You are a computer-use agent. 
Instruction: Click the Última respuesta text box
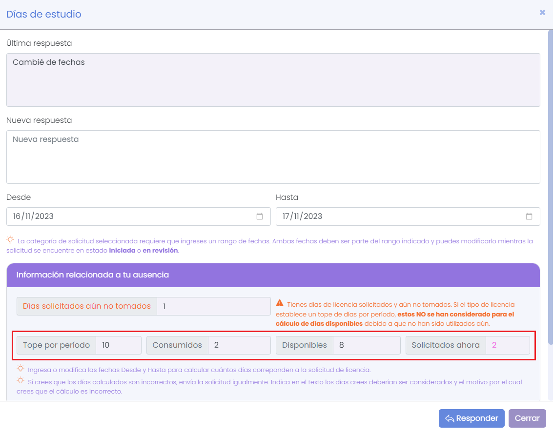[x=273, y=80]
